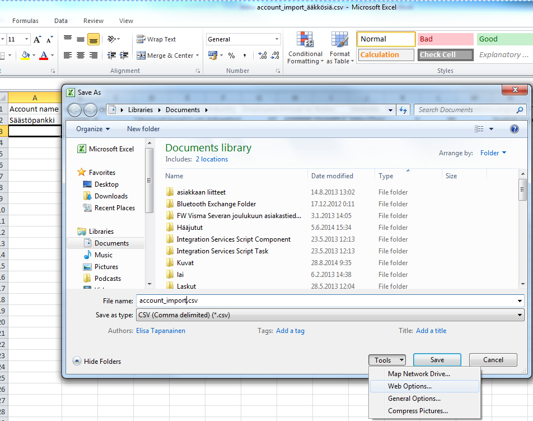
Task: Open Conditional Formatting menu
Action: click(x=305, y=48)
